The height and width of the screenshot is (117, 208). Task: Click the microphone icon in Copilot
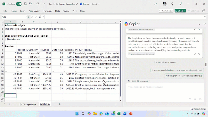(195, 99)
